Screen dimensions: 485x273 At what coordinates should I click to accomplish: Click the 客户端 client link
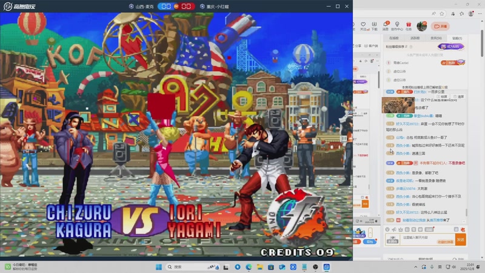(x=371, y=46)
